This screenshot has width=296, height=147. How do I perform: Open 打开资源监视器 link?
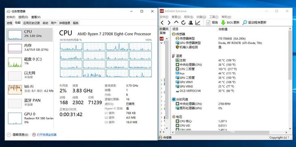47,134
